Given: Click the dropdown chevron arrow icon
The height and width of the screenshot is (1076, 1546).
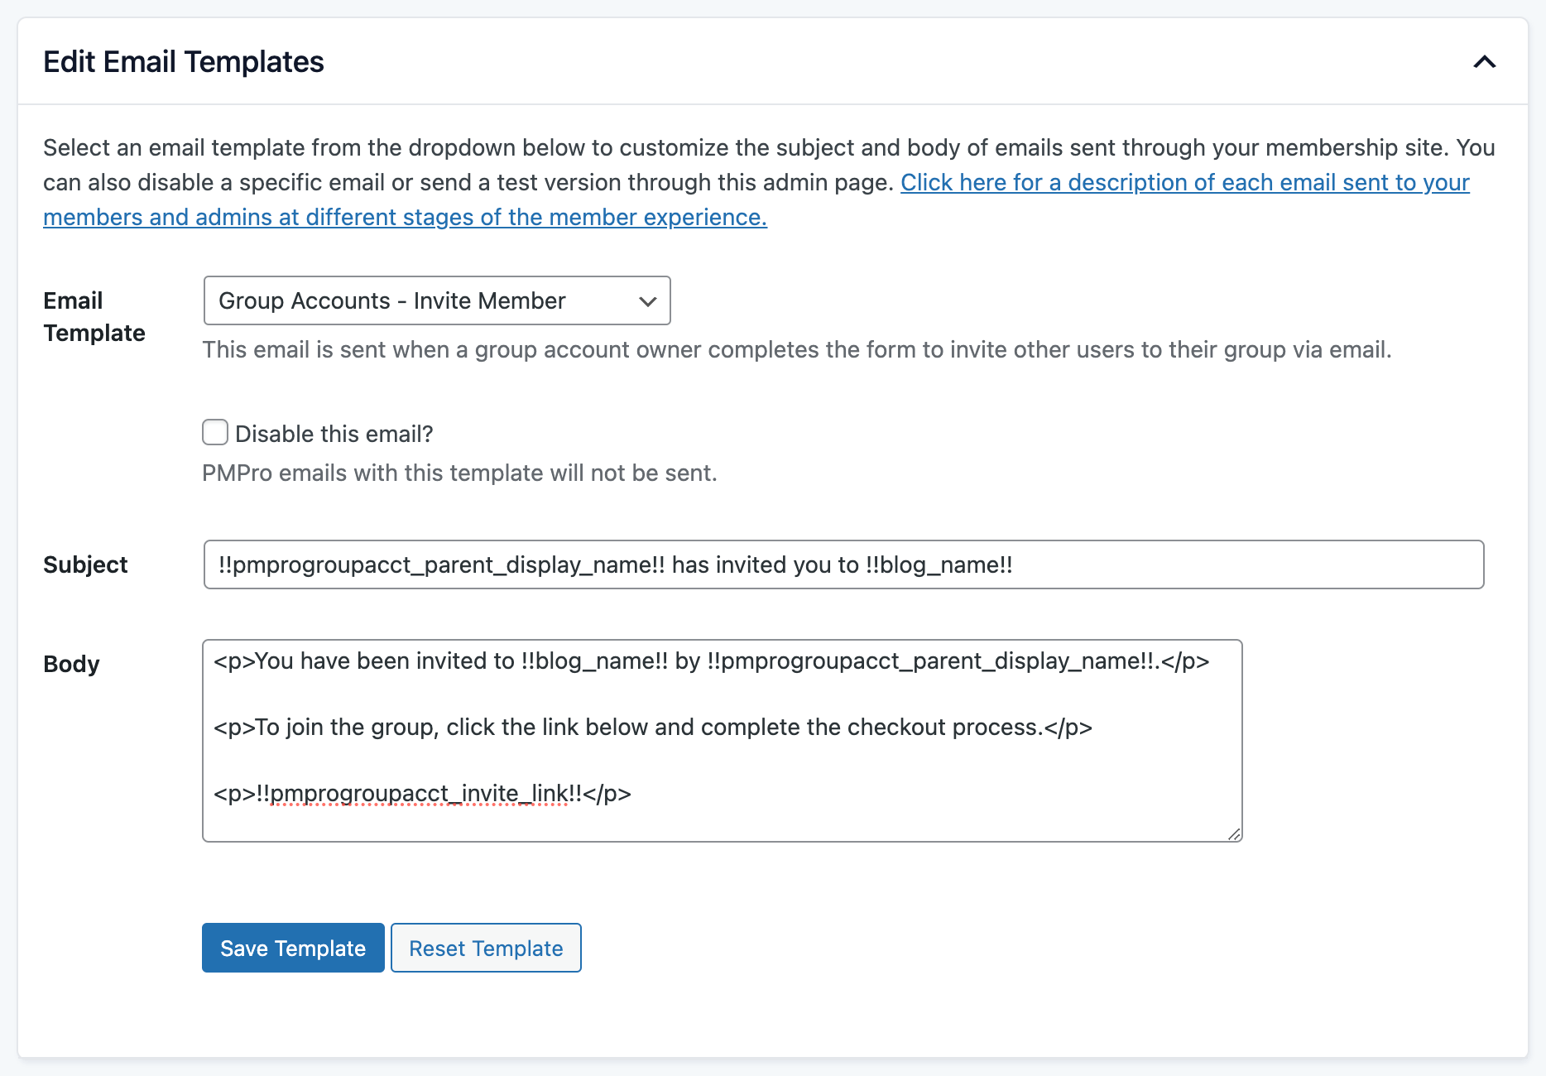Looking at the screenshot, I should click(648, 301).
